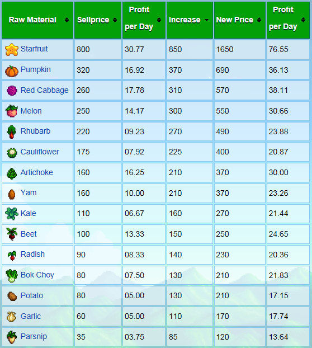Open the Potato page link
Screen dimensions: 312x348
[x=32, y=295]
